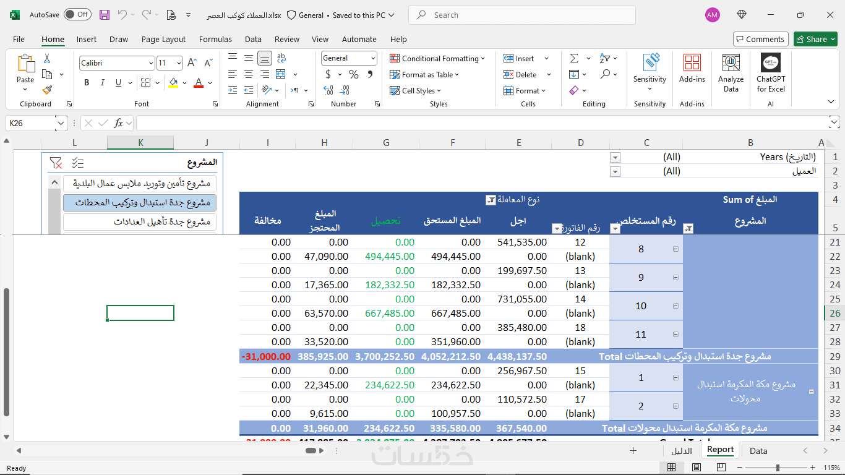Switch to the Insert ribbon tab
The image size is (845, 475).
[87, 39]
